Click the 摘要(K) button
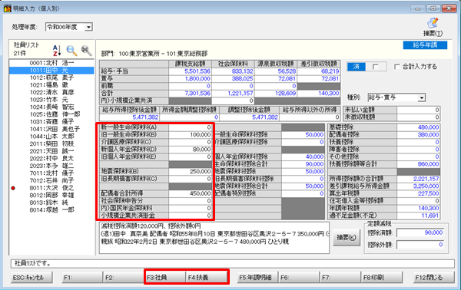The height and width of the screenshot is (290, 461). 347,237
